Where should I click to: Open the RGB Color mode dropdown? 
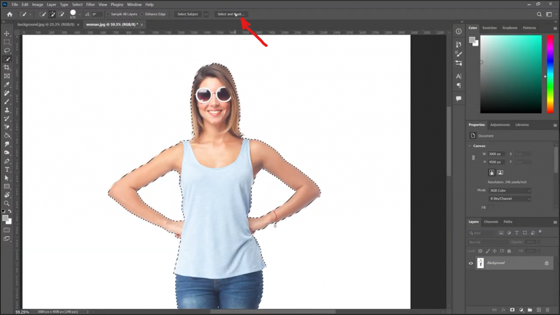[x=510, y=191]
